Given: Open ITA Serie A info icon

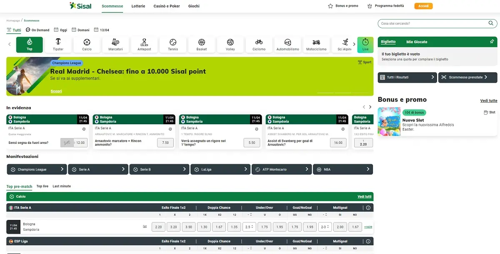Looking at the screenshot, I should click(x=368, y=207).
